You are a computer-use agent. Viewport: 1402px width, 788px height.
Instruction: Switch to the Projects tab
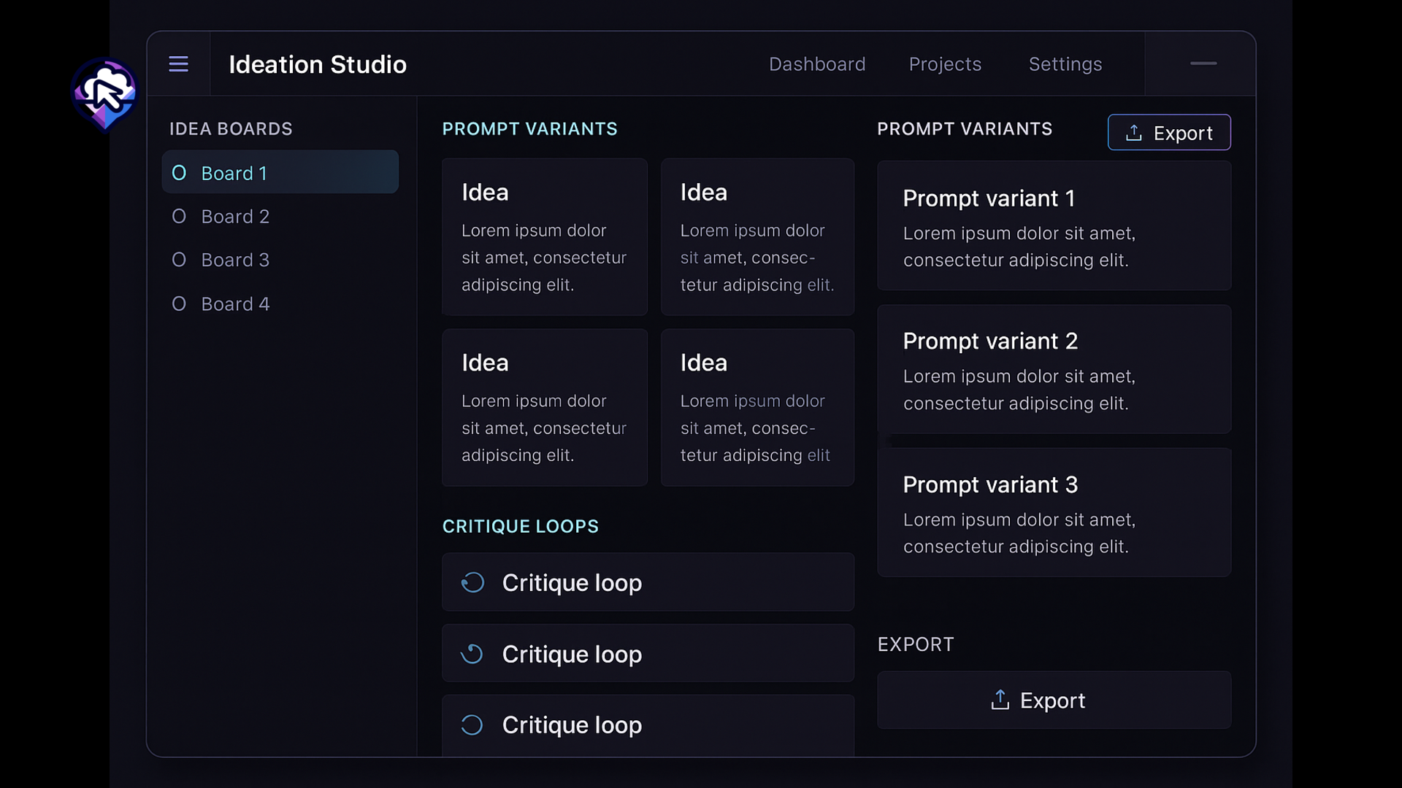pos(945,64)
